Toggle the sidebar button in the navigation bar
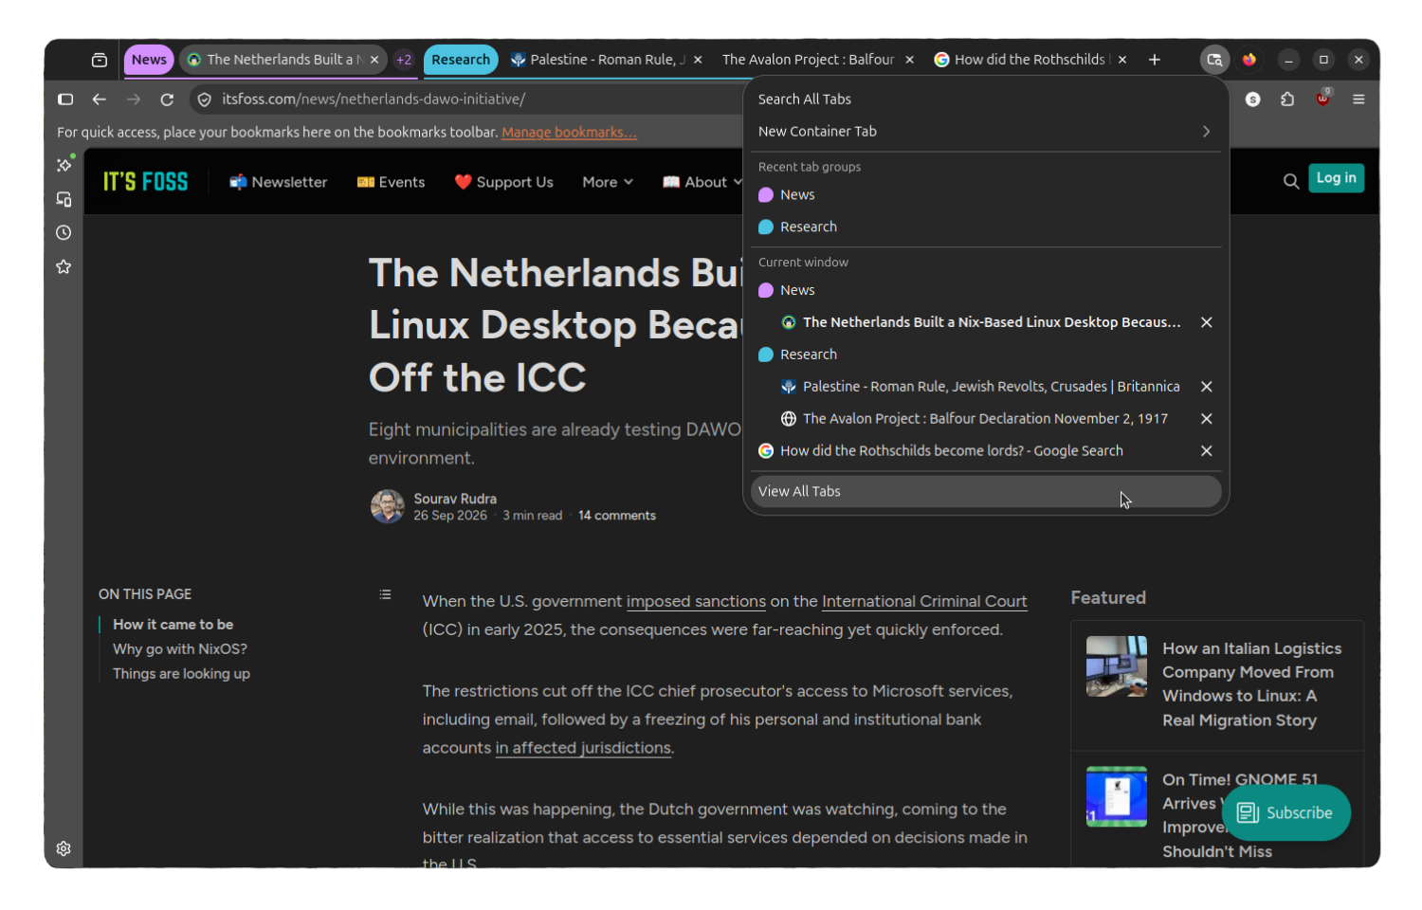Image resolution: width=1422 pixels, height=910 pixels. 65,100
